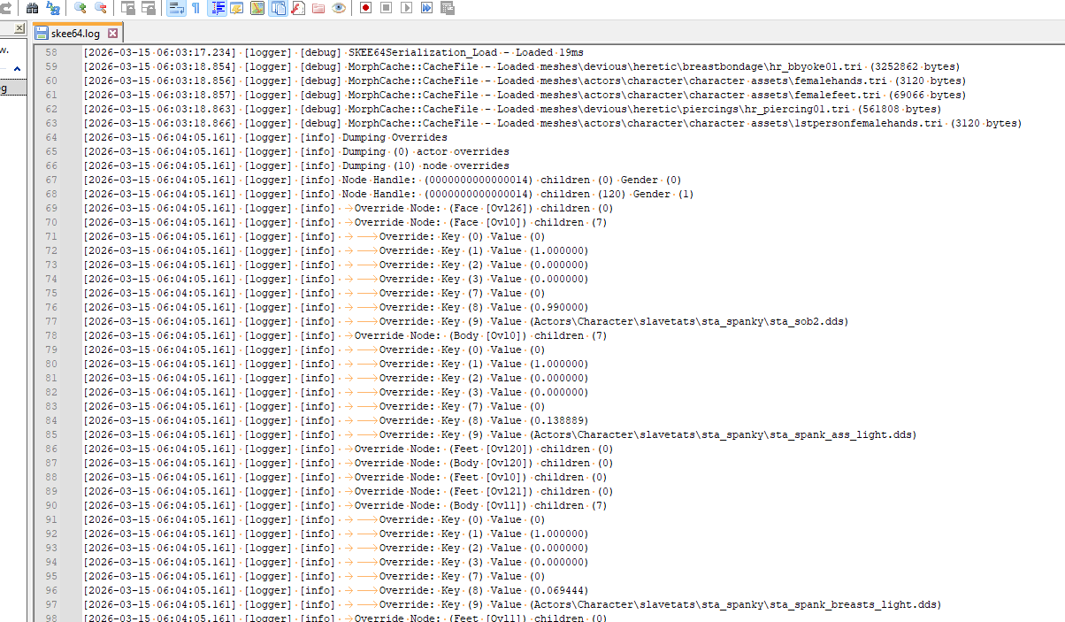Click the value (0.069444) text
Viewport: 1065px width, 622px height.
558,590
